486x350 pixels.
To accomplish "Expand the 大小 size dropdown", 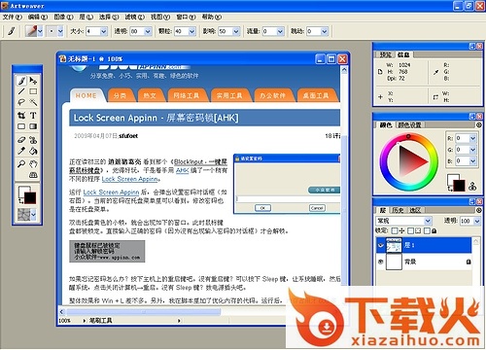I will [x=104, y=31].
